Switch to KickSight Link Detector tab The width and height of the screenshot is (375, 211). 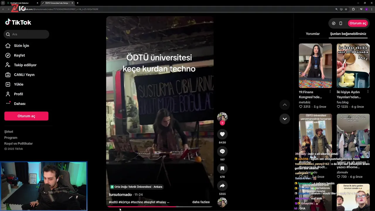pyautogui.click(x=22, y=3)
